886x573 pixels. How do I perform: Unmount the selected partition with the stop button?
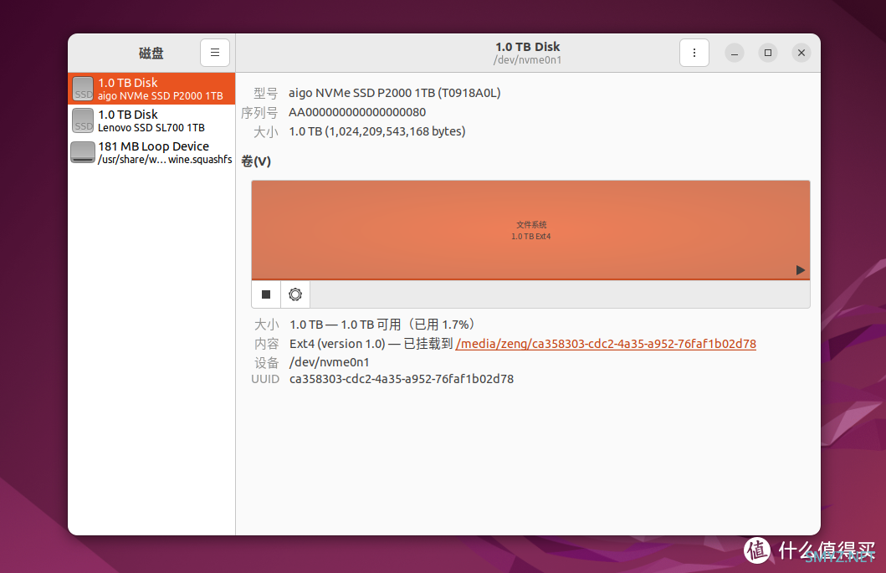[266, 294]
